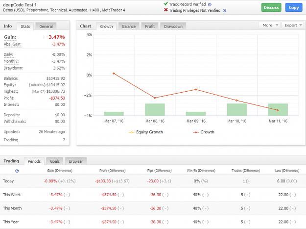Click the Abs. Gain label
This screenshot has width=306, height=229.
pos(13,44)
